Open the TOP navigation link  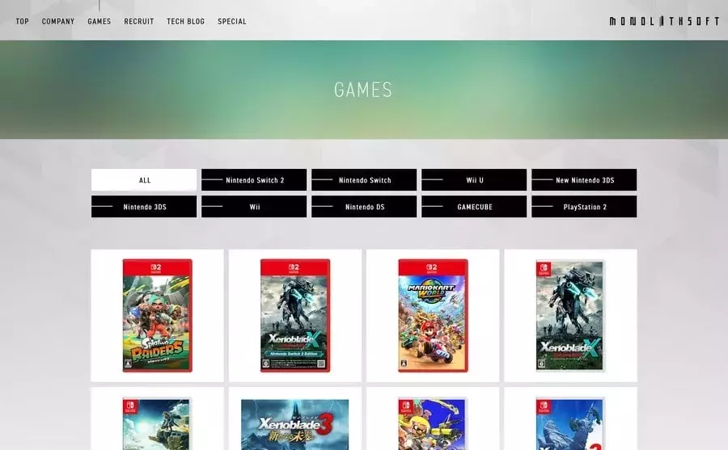click(x=23, y=21)
